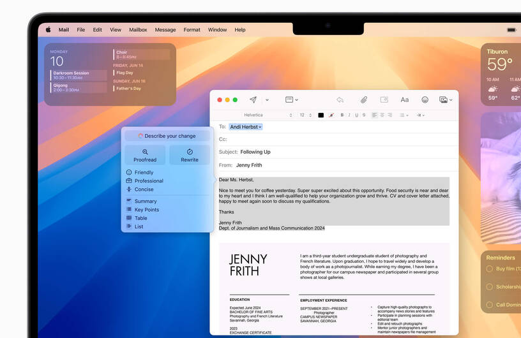Open the photo browser icon
The image size is (521, 338).
click(445, 99)
